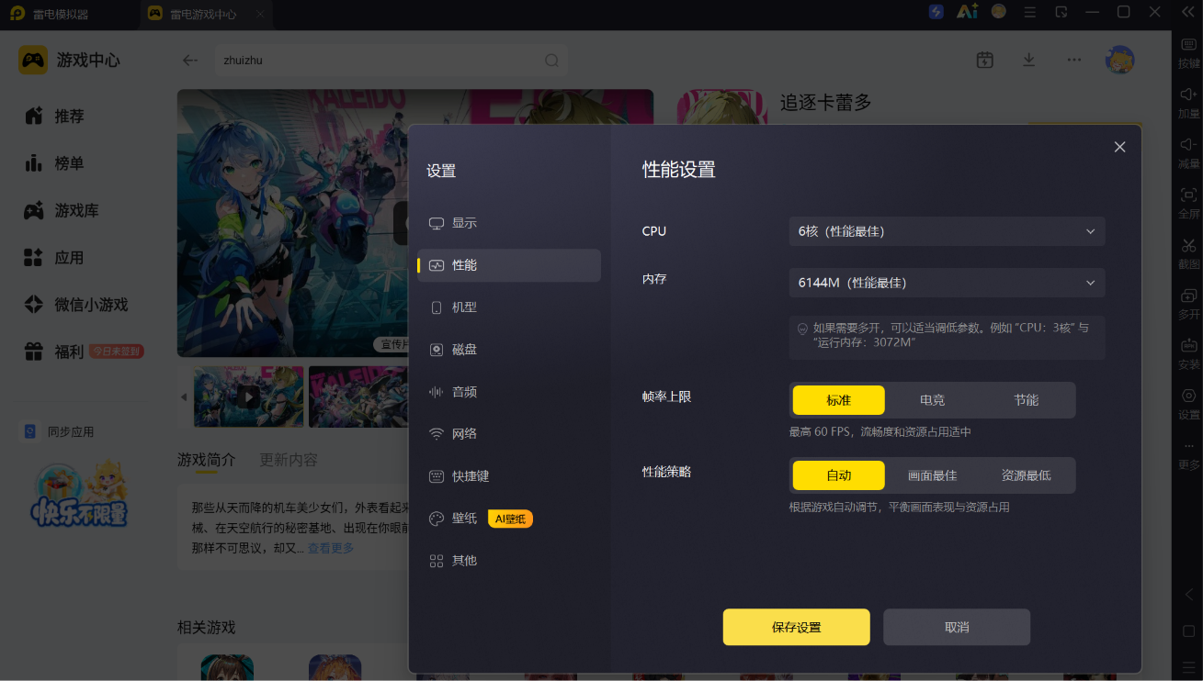
Task: Click the 减量 volume down tool
Action: [1188, 152]
